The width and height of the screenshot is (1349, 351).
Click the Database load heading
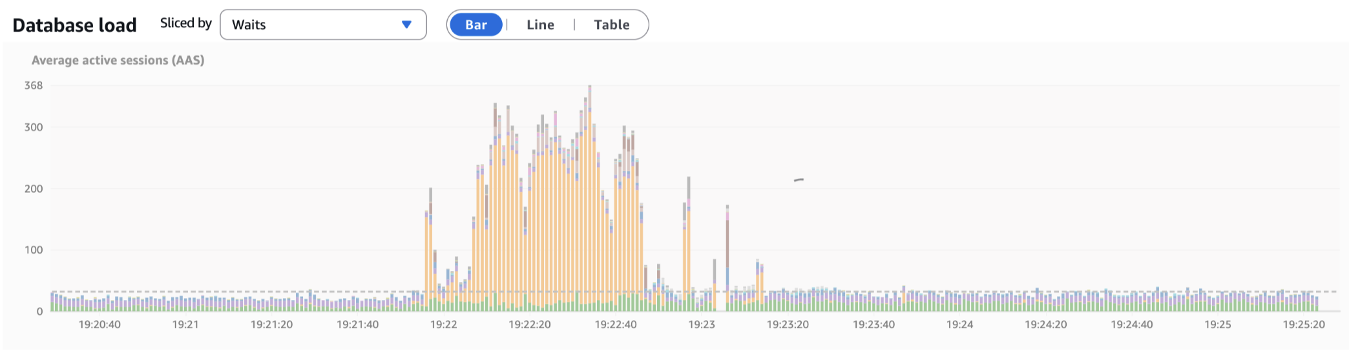tap(74, 25)
